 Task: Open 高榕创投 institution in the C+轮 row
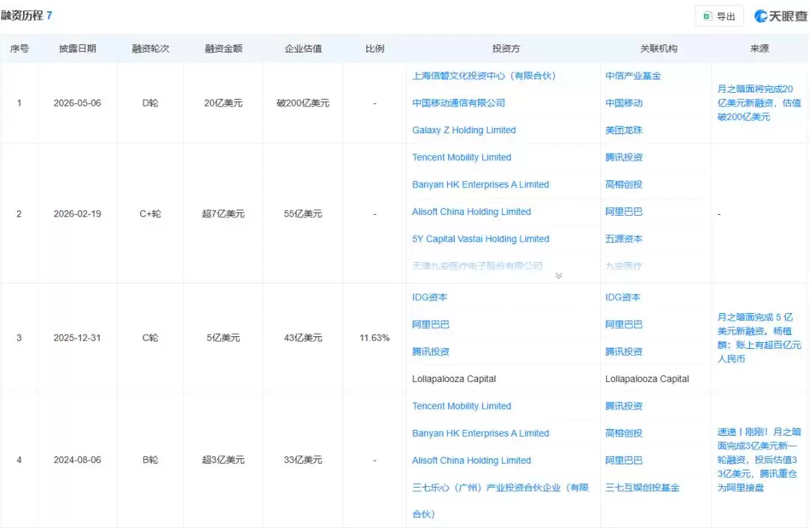[x=623, y=184]
